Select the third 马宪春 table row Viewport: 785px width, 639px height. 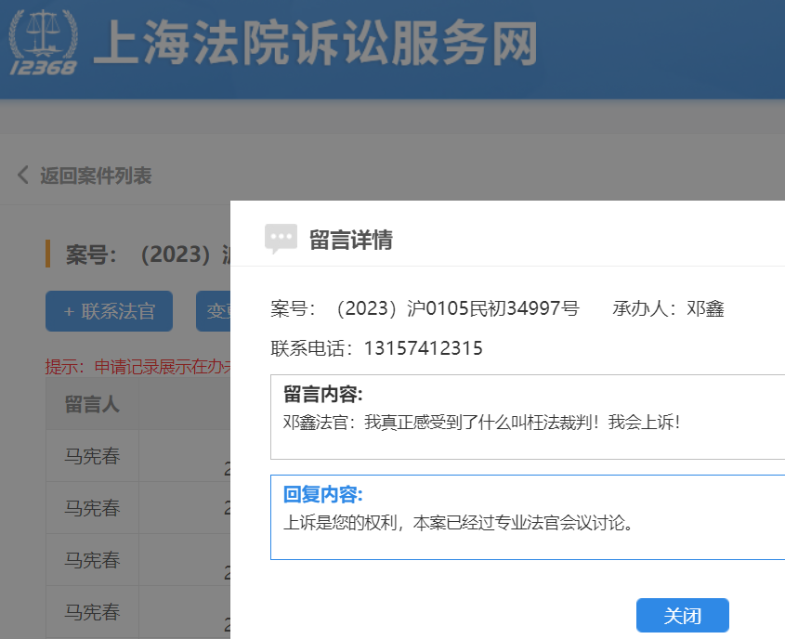pos(92,560)
